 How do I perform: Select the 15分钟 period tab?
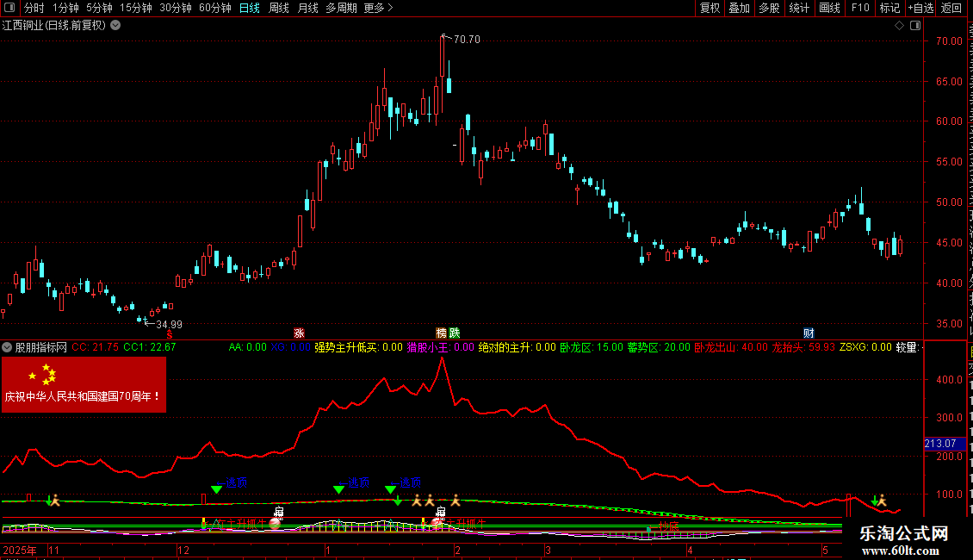click(136, 8)
